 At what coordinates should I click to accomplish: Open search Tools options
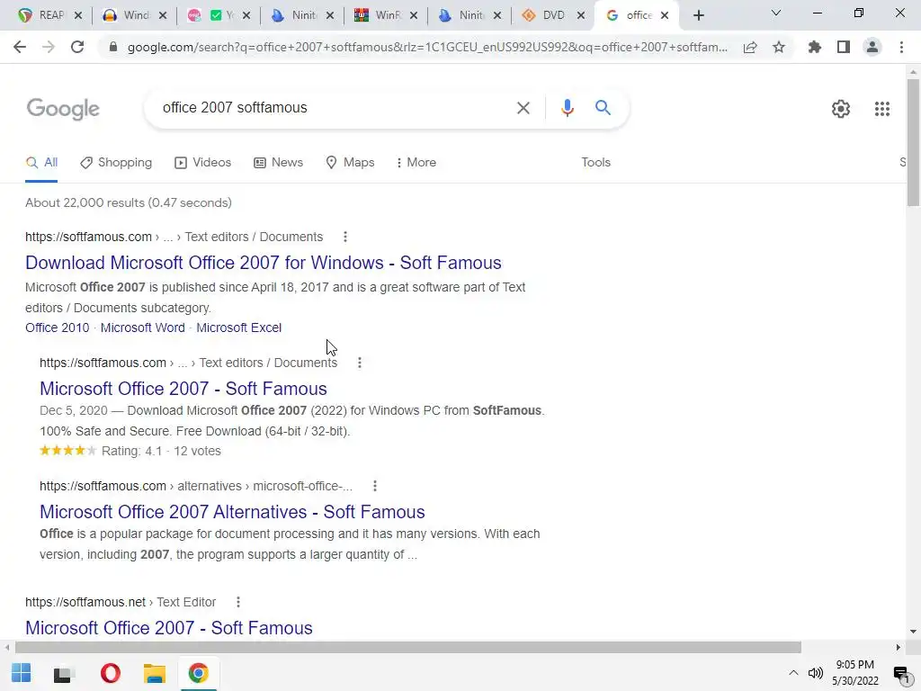pyautogui.click(x=595, y=163)
